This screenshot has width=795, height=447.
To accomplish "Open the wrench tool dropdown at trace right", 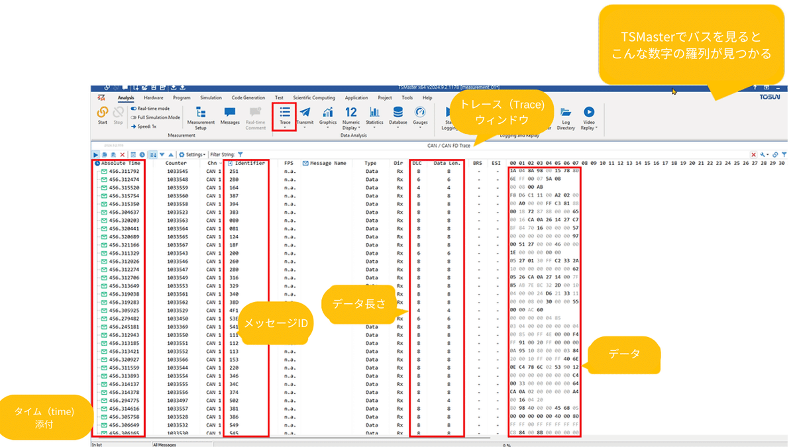I will (x=765, y=154).
